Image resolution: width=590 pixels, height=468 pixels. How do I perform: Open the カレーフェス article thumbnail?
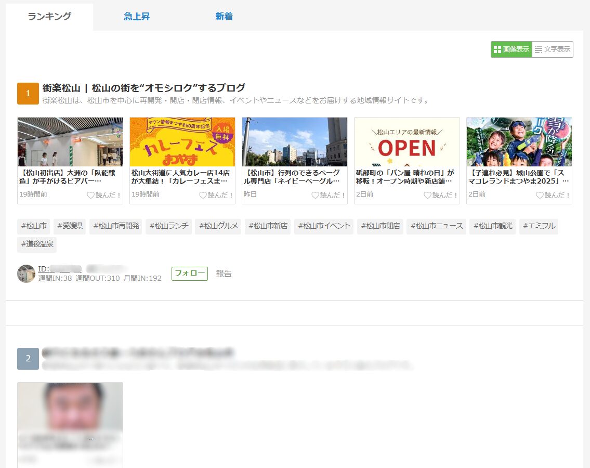click(x=182, y=142)
